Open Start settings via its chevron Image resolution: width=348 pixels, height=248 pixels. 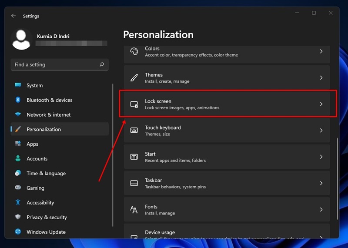(x=321, y=157)
